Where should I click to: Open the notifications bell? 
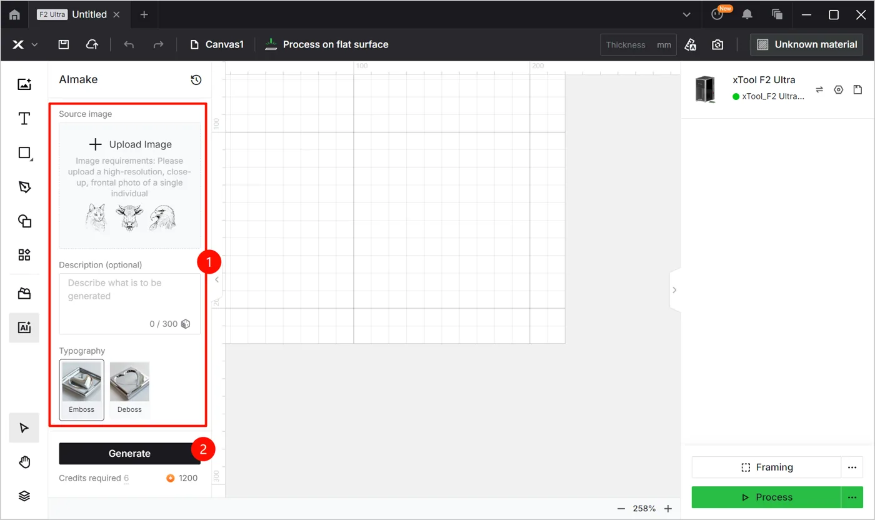[x=747, y=14]
